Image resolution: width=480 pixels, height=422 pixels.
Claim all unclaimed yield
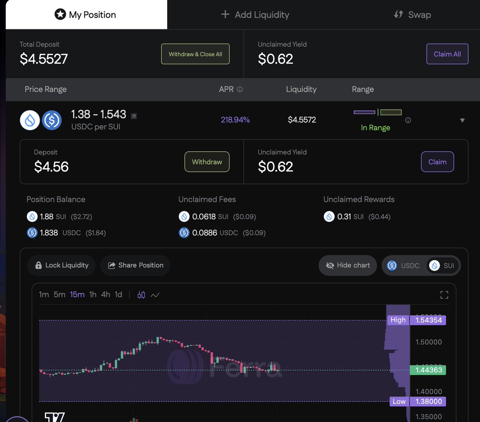coord(447,54)
